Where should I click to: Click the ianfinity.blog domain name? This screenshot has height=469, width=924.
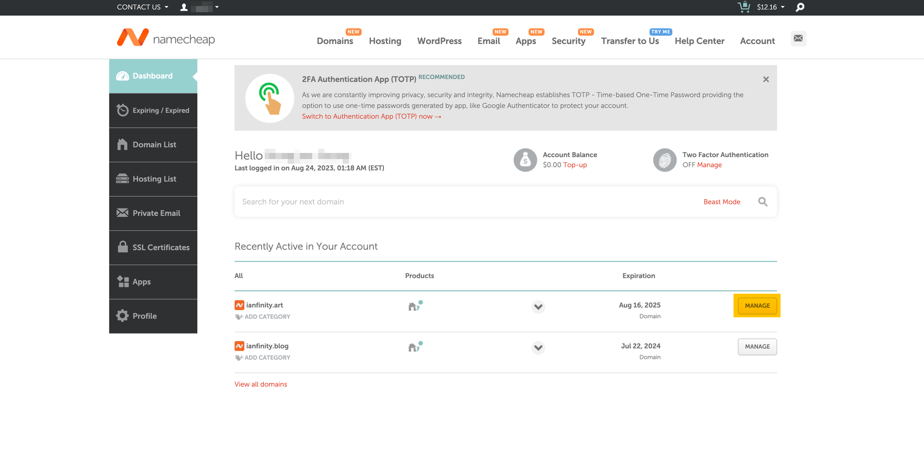point(267,346)
